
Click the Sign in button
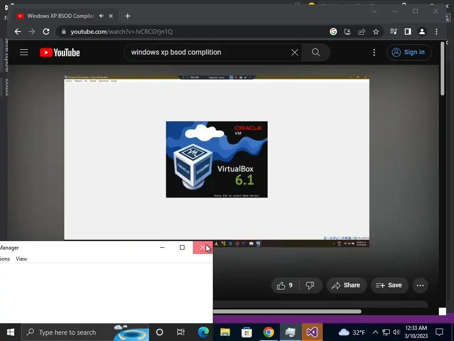click(409, 52)
